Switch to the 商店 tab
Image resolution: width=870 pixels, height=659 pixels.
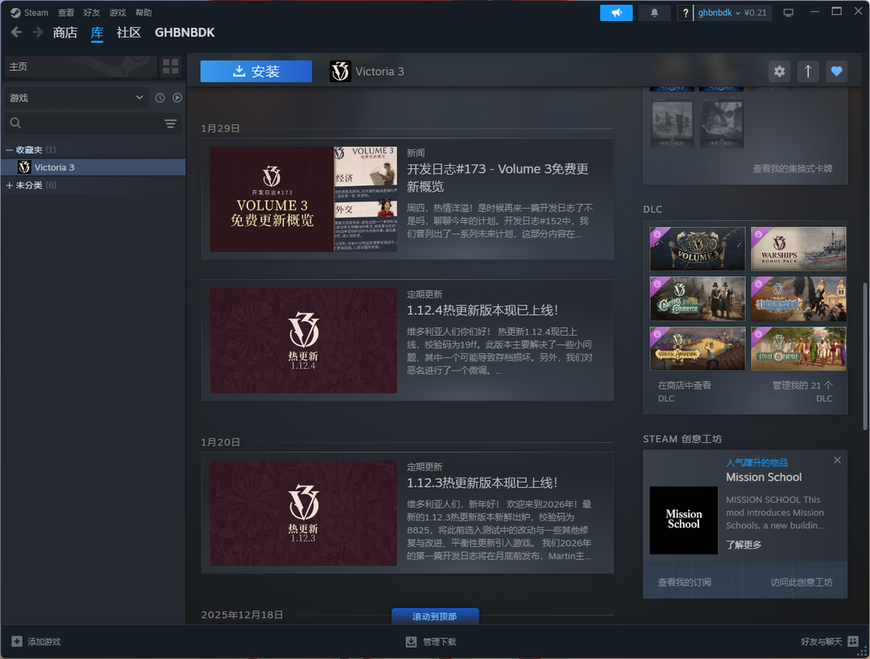click(64, 33)
